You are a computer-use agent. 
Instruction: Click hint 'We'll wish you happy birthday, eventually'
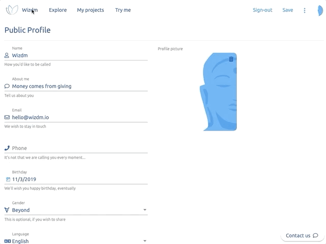click(x=40, y=188)
